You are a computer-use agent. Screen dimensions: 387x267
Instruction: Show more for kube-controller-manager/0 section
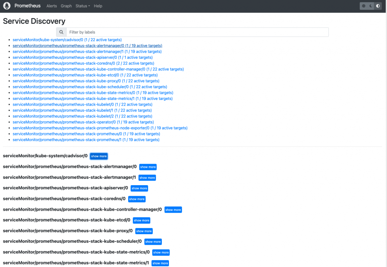pyautogui.click(x=173, y=210)
